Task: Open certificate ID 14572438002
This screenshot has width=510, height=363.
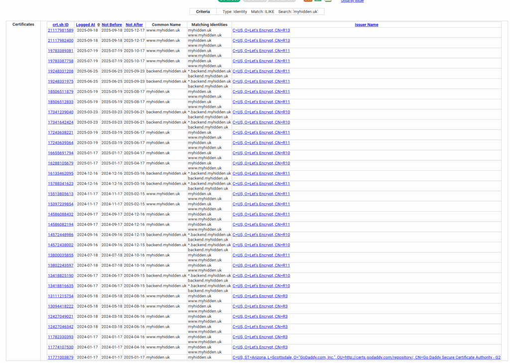Action: [60, 245]
